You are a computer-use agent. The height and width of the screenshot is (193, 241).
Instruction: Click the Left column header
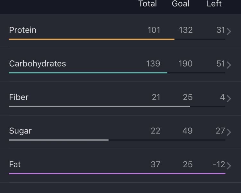tap(214, 4)
